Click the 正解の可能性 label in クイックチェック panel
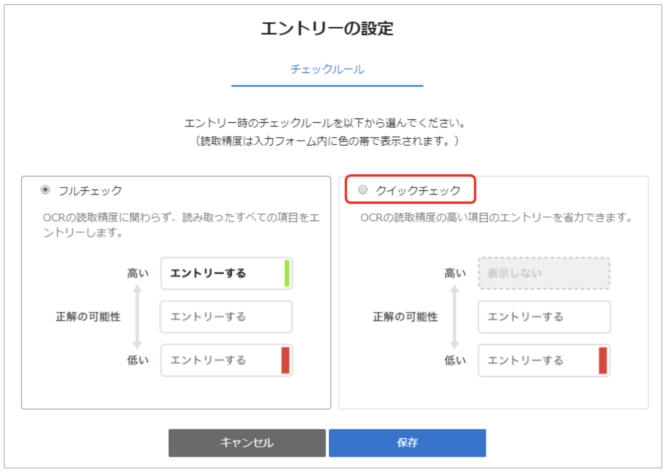666x474 pixels. pos(405,317)
